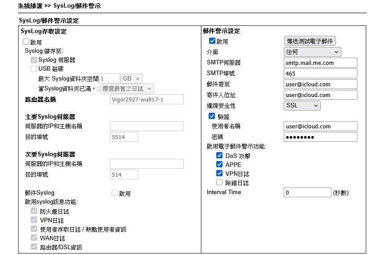This screenshot has width=378, height=255.
Task: Click the SMTP伺服器 input field
Action: 320,63
